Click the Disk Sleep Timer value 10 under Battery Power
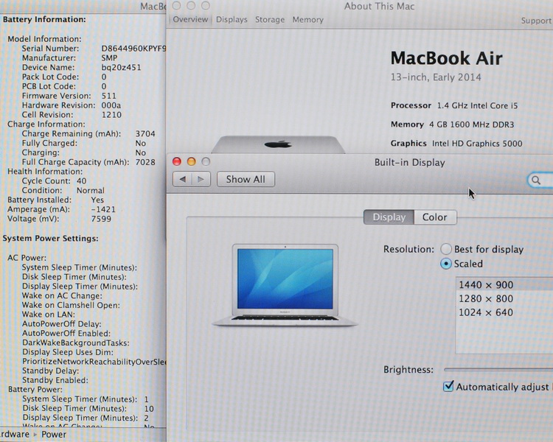 [149, 409]
